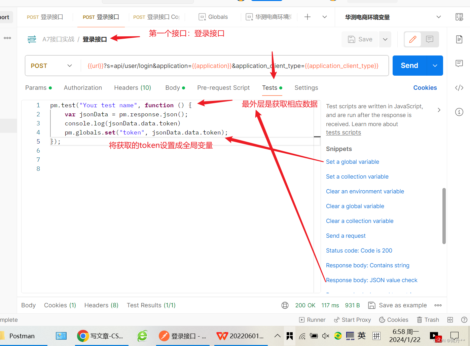
Task: Open the environment quick look icon
Action: tap(459, 17)
